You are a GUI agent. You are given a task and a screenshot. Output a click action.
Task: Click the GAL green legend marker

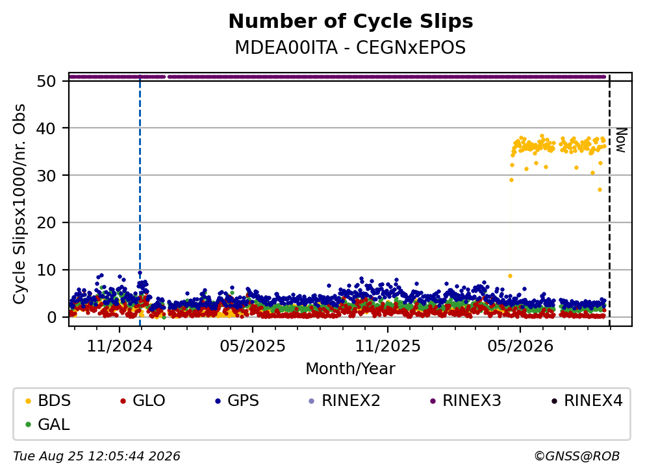coord(29,425)
